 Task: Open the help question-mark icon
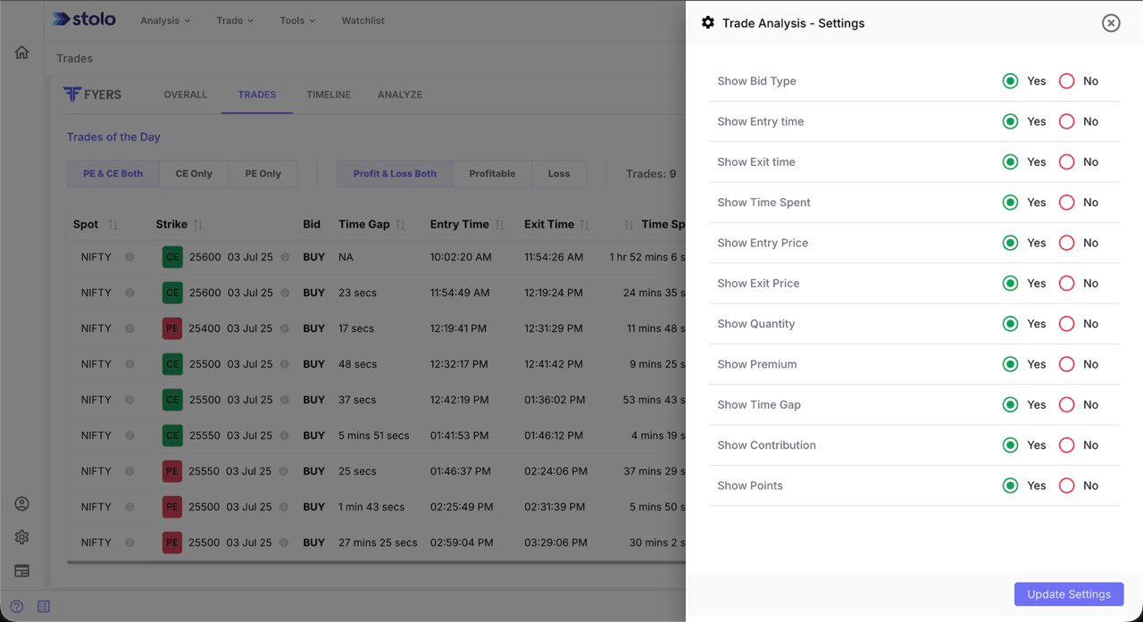click(16, 606)
